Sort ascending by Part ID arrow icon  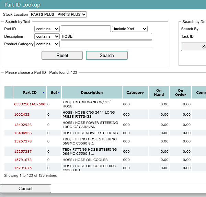44,93
